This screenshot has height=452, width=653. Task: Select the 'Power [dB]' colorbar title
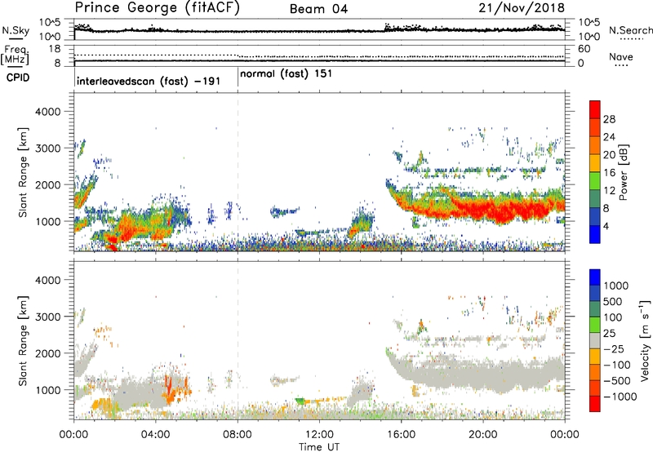coord(624,172)
